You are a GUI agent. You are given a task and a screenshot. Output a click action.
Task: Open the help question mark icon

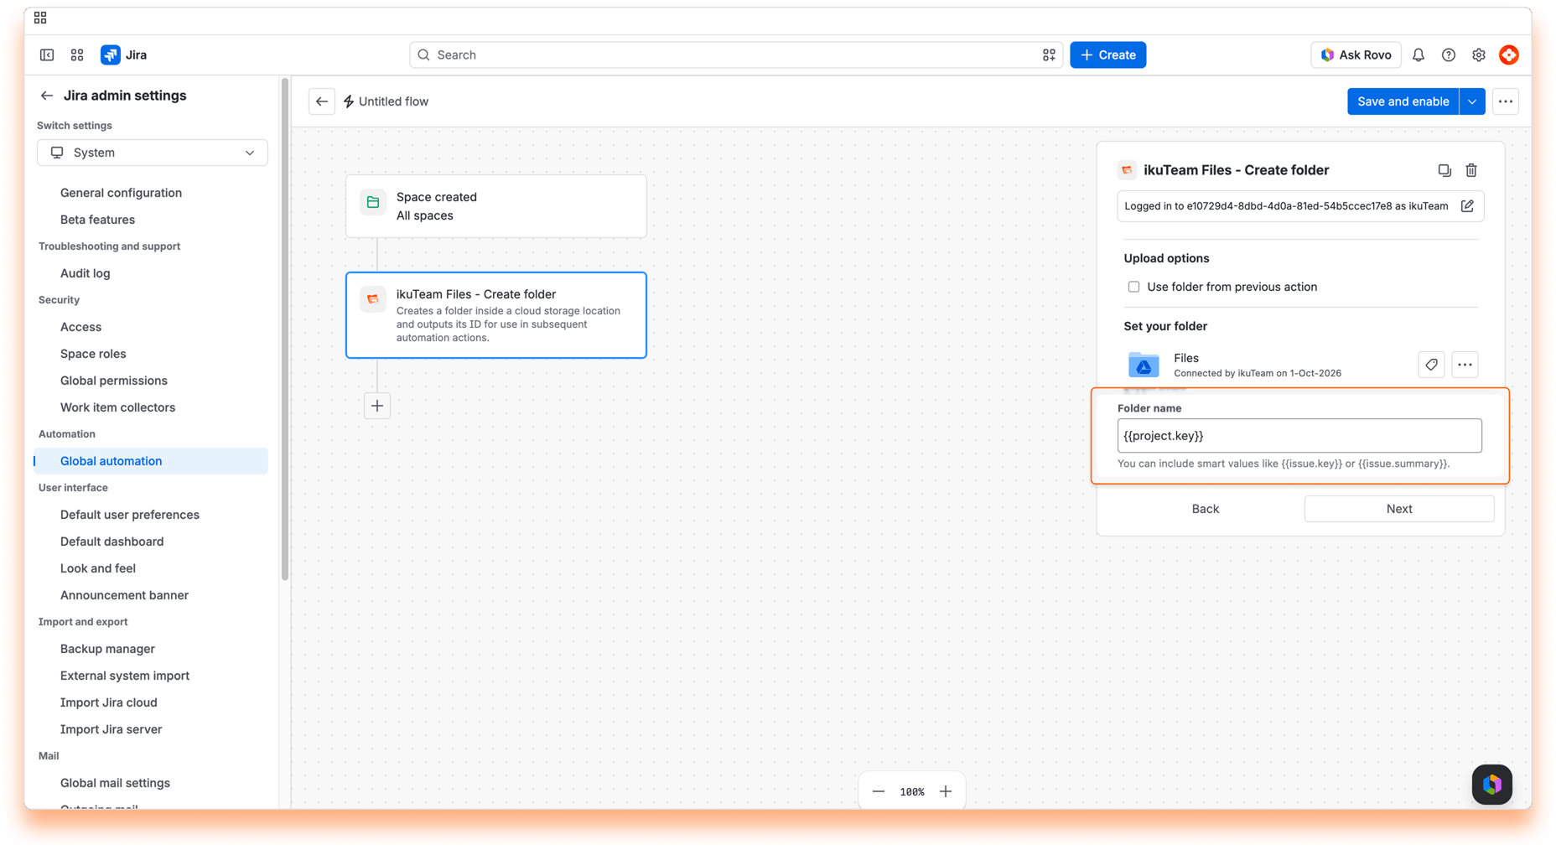[x=1448, y=54]
